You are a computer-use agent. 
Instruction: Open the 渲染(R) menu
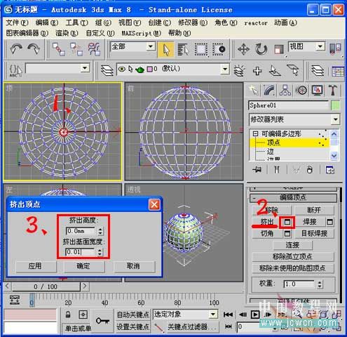[x=67, y=33]
